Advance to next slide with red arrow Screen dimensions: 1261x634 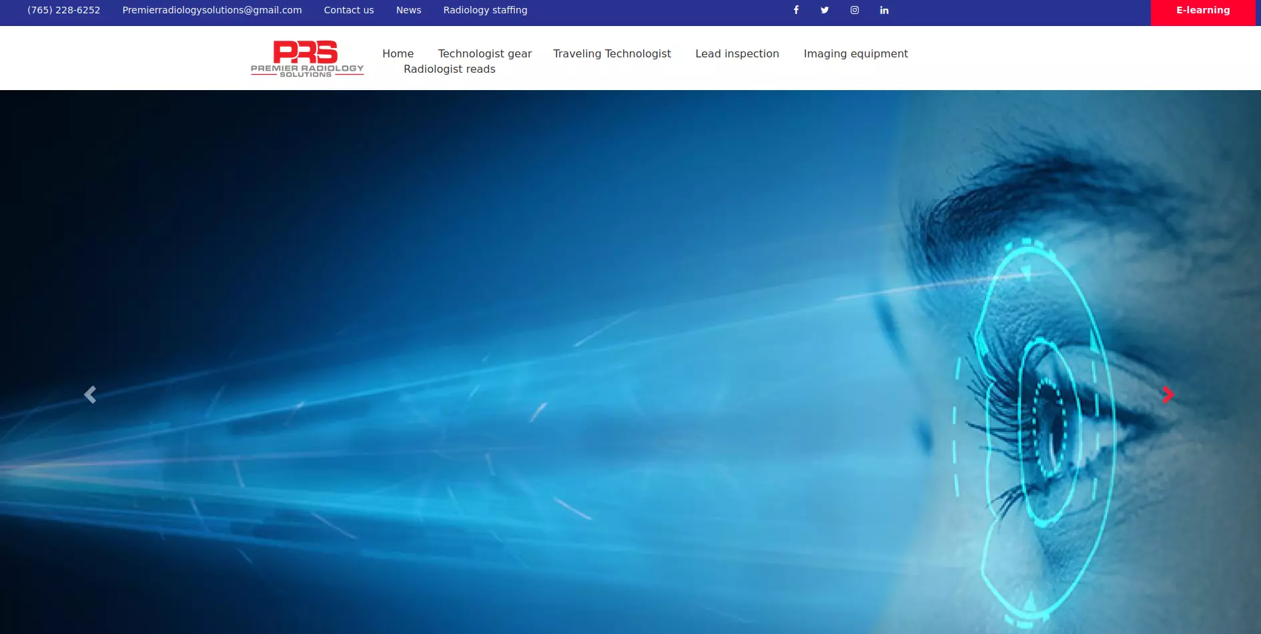tap(1168, 394)
